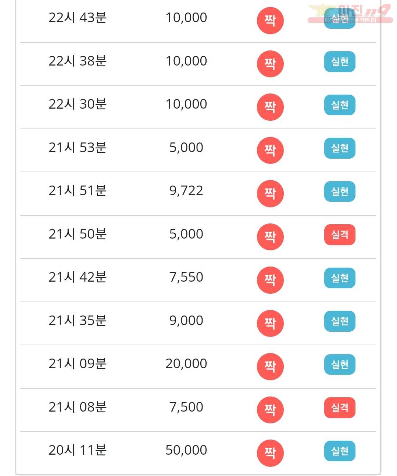397x476 pixels.
Task: Click the red 짝 icon in the 22시 38분 row
Action: [x=270, y=64]
